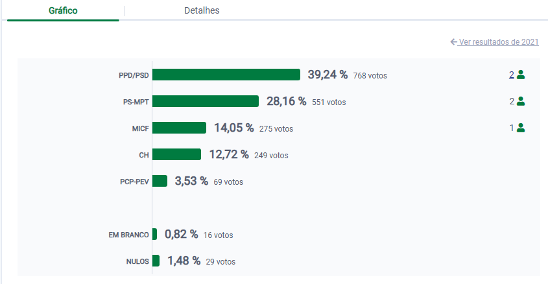This screenshot has width=548, height=284.
Task: Click the PS-MPT elected members person icon
Action: pyautogui.click(x=521, y=101)
